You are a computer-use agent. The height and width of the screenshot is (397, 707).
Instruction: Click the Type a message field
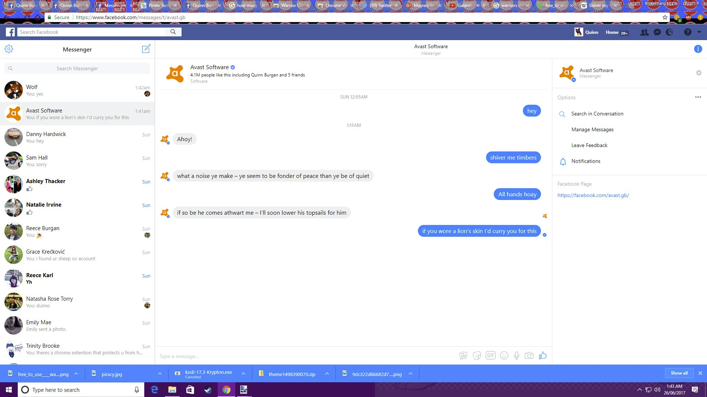pos(306,356)
